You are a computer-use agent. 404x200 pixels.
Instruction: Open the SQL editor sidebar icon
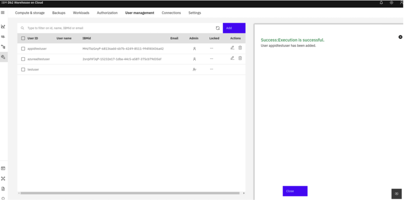tap(3, 37)
